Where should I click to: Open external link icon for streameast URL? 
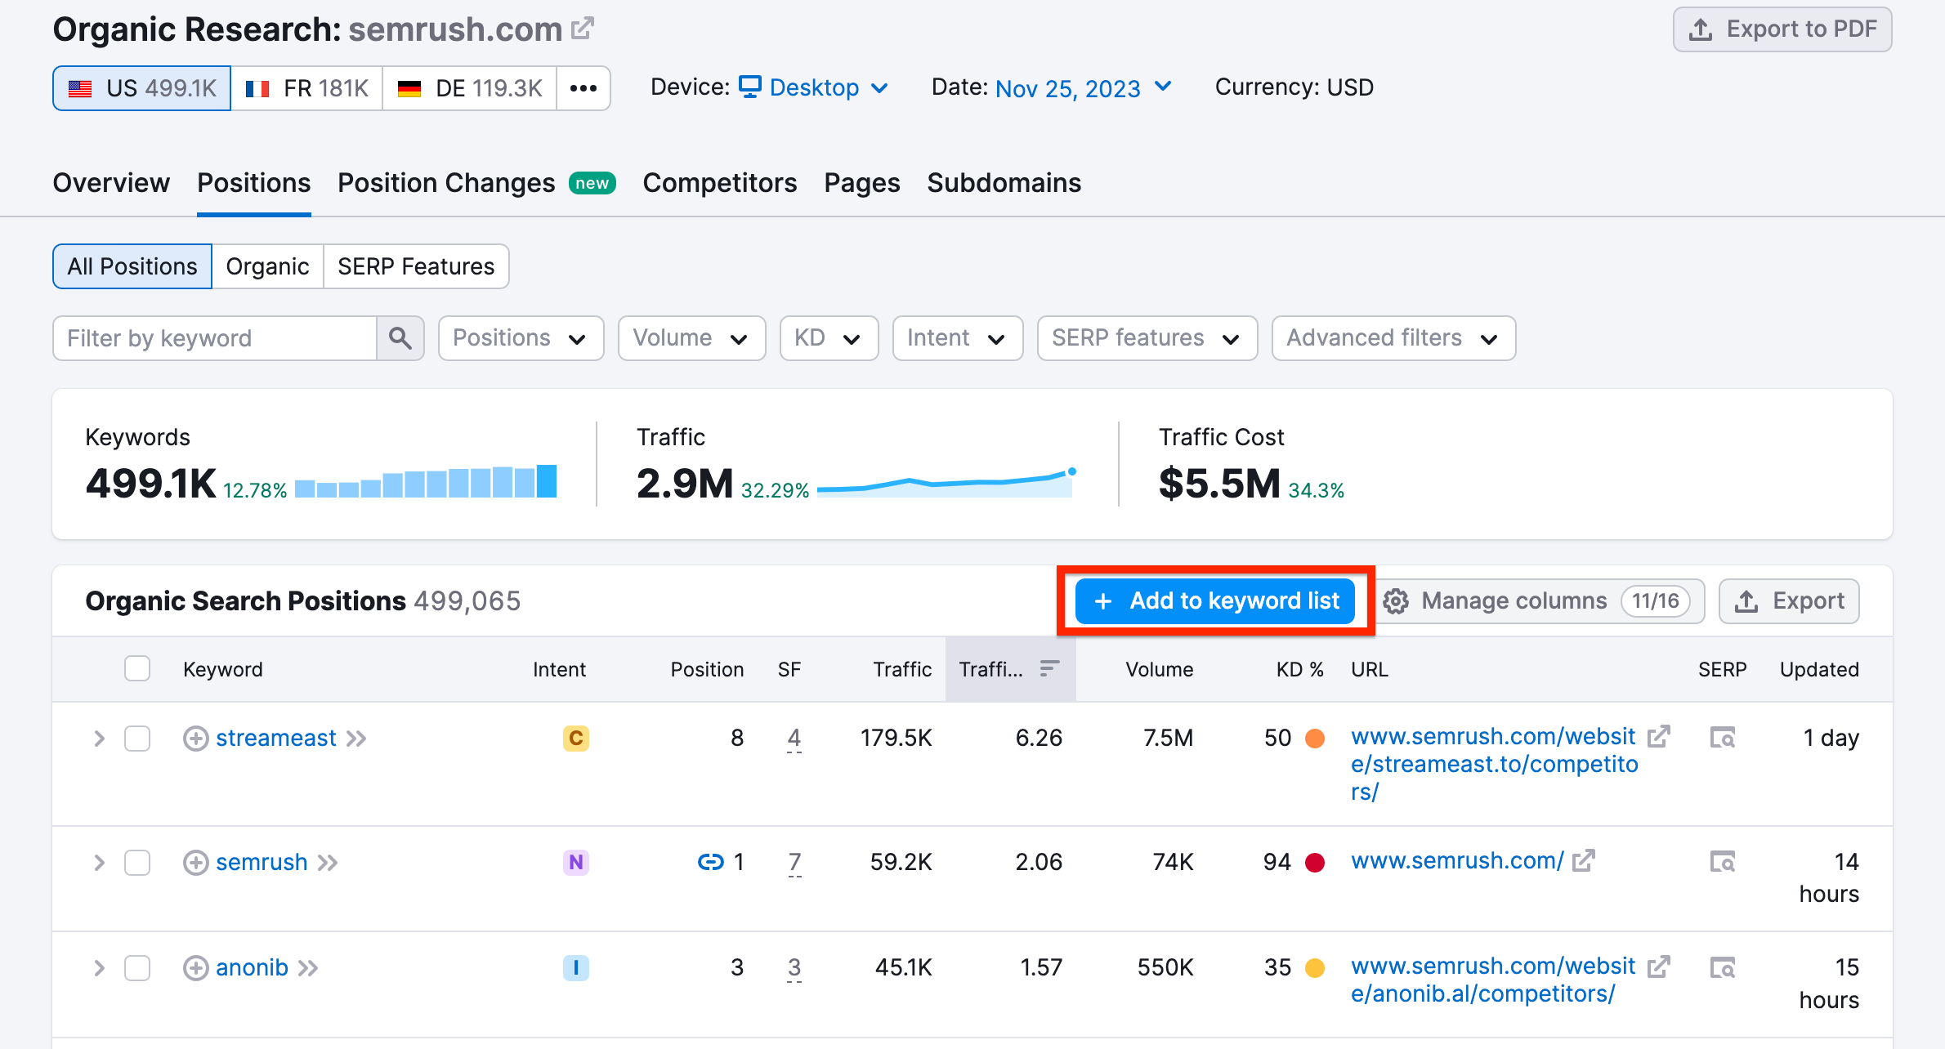pyautogui.click(x=1658, y=737)
